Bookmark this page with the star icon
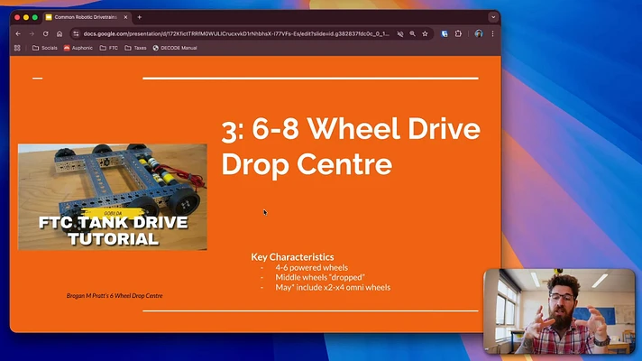The width and height of the screenshot is (642, 361). tap(425, 34)
